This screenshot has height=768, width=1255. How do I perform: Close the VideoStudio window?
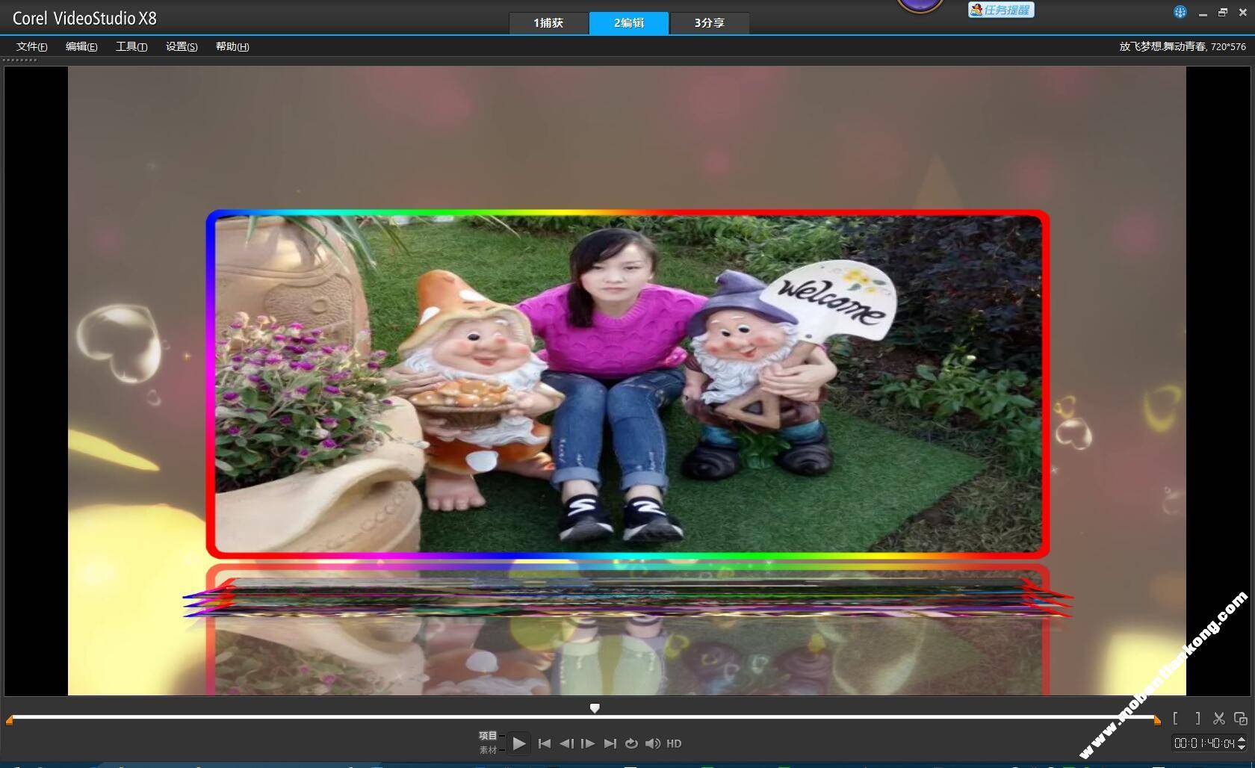coord(1243,13)
